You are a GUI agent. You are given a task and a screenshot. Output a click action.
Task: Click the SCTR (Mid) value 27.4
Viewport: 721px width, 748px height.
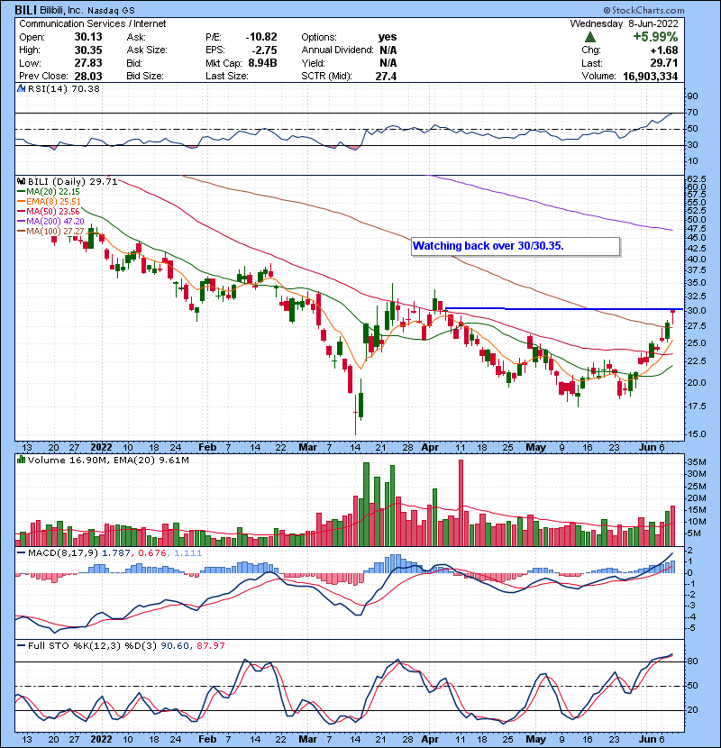click(386, 76)
